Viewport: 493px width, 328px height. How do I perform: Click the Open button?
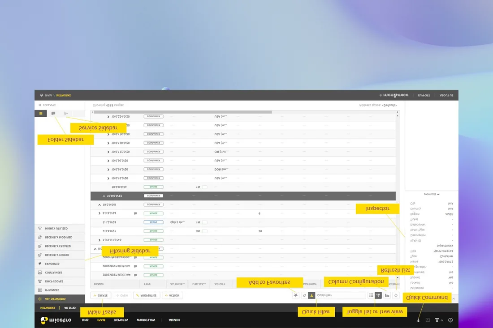122,295
